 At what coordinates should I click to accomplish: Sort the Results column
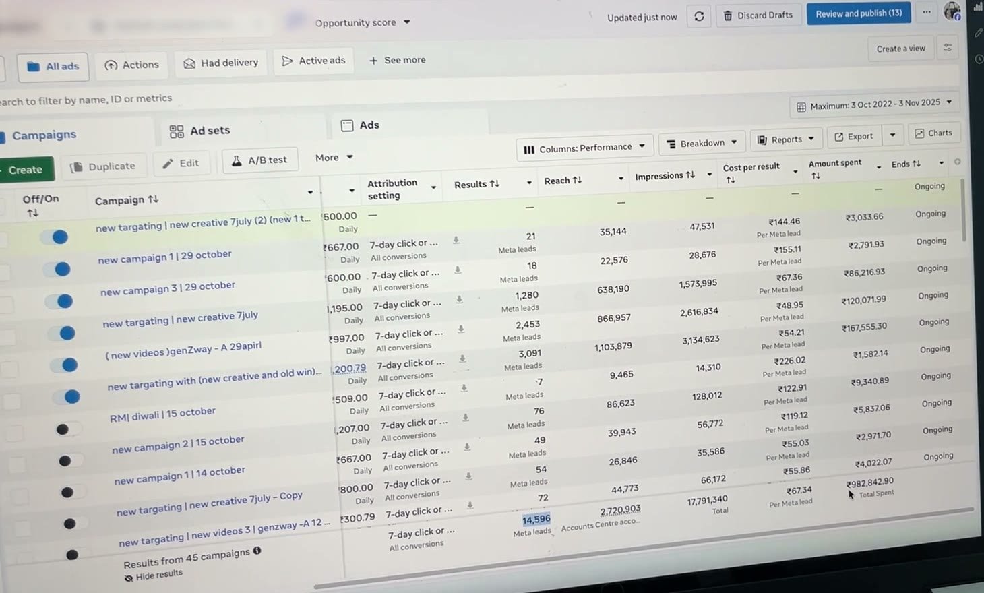[x=495, y=183]
